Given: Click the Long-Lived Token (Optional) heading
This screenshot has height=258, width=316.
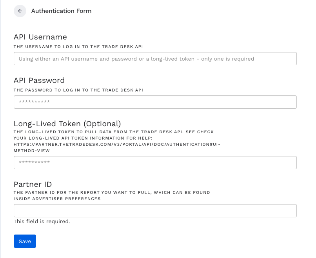Looking at the screenshot, I should pyautogui.click(x=67, y=124).
